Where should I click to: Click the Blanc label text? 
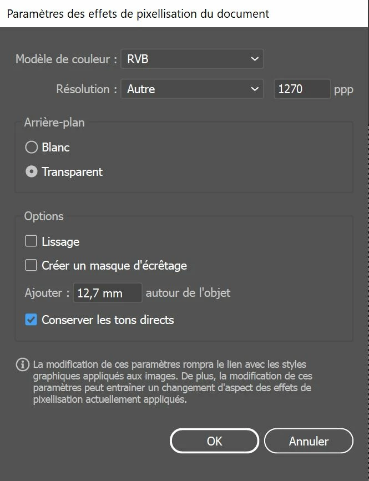[55, 147]
